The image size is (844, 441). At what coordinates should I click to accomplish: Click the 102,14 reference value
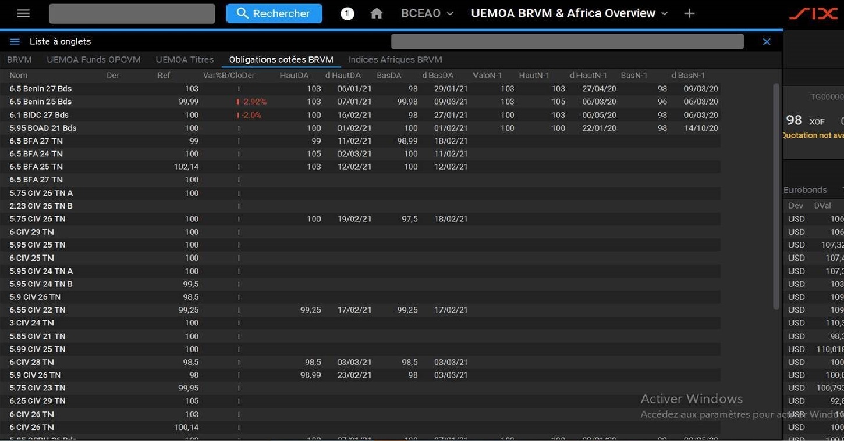[186, 167]
